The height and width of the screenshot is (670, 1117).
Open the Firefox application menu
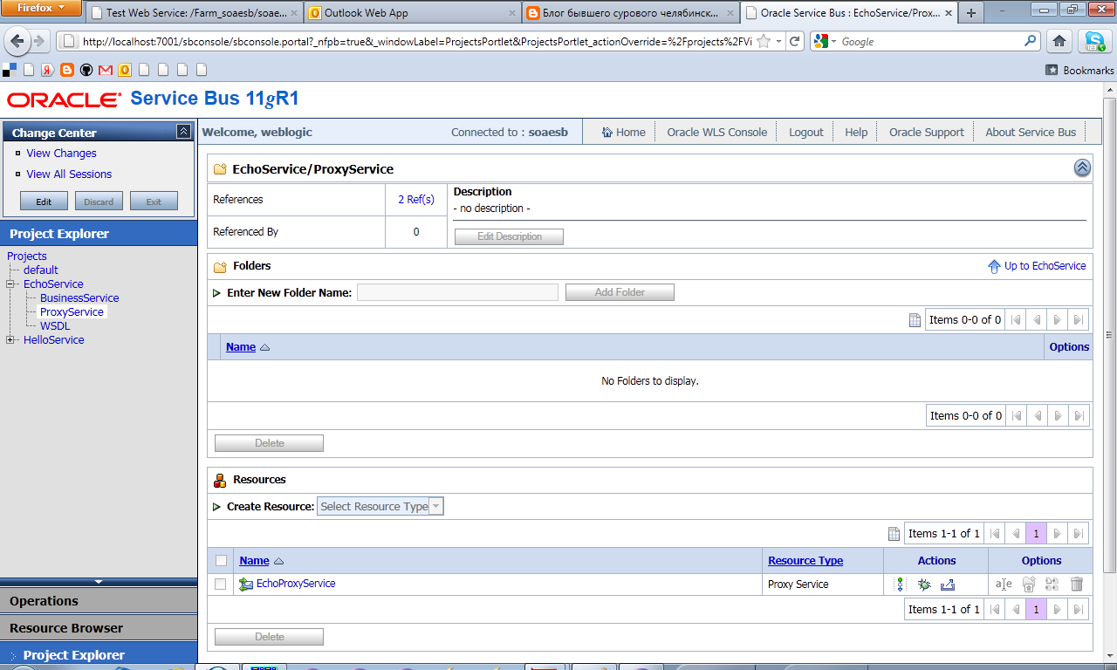tap(42, 9)
